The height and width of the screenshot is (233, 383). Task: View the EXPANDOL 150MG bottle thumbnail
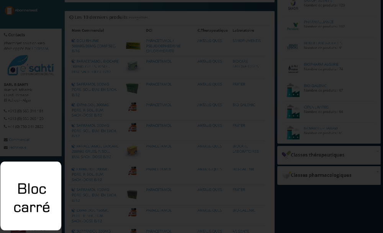click(x=133, y=212)
